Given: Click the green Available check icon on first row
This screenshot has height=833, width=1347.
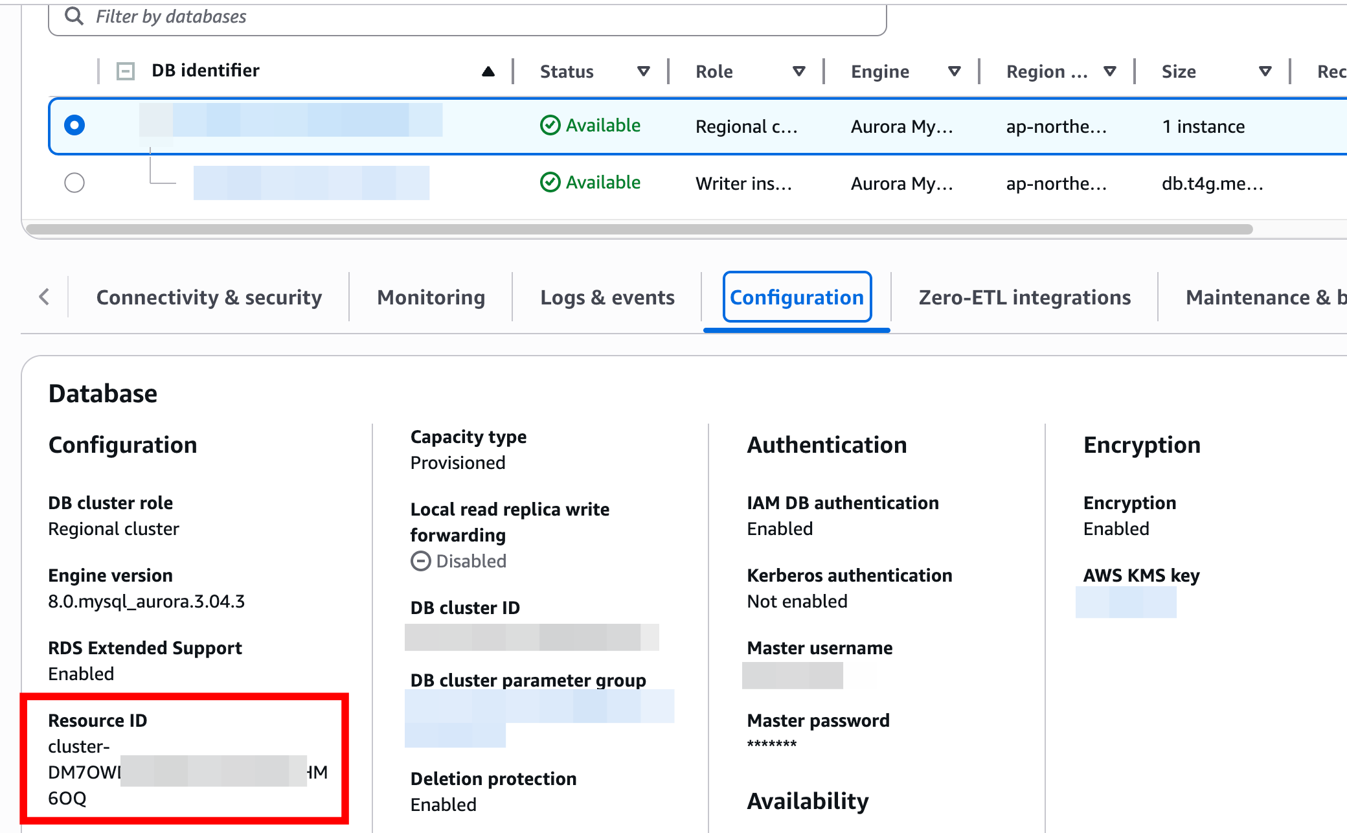Looking at the screenshot, I should click(550, 125).
